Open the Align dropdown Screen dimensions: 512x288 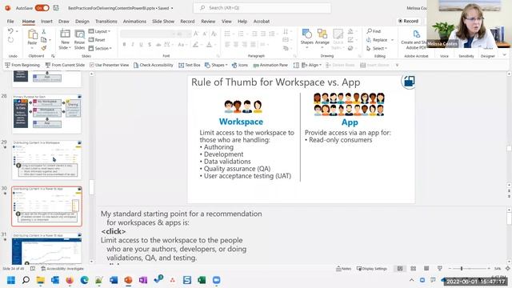click(x=311, y=65)
